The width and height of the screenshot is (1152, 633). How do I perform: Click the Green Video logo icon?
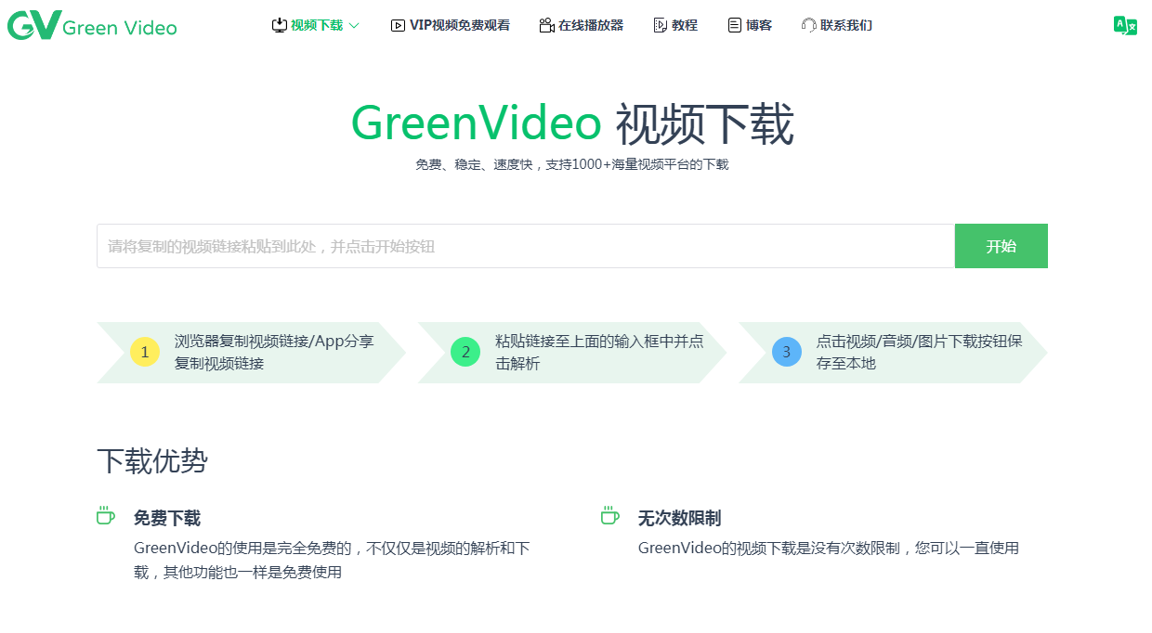click(34, 26)
